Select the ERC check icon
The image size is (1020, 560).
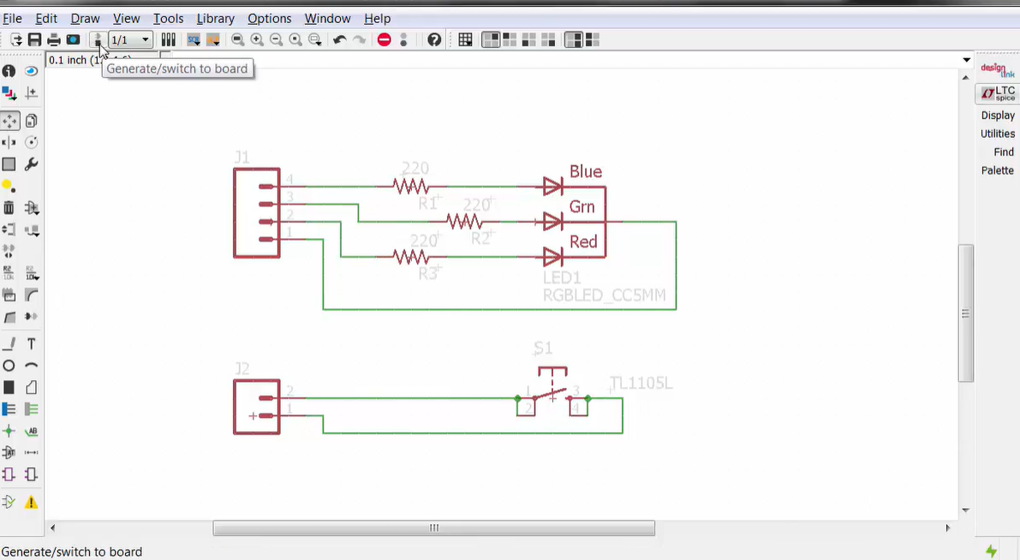click(x=9, y=502)
